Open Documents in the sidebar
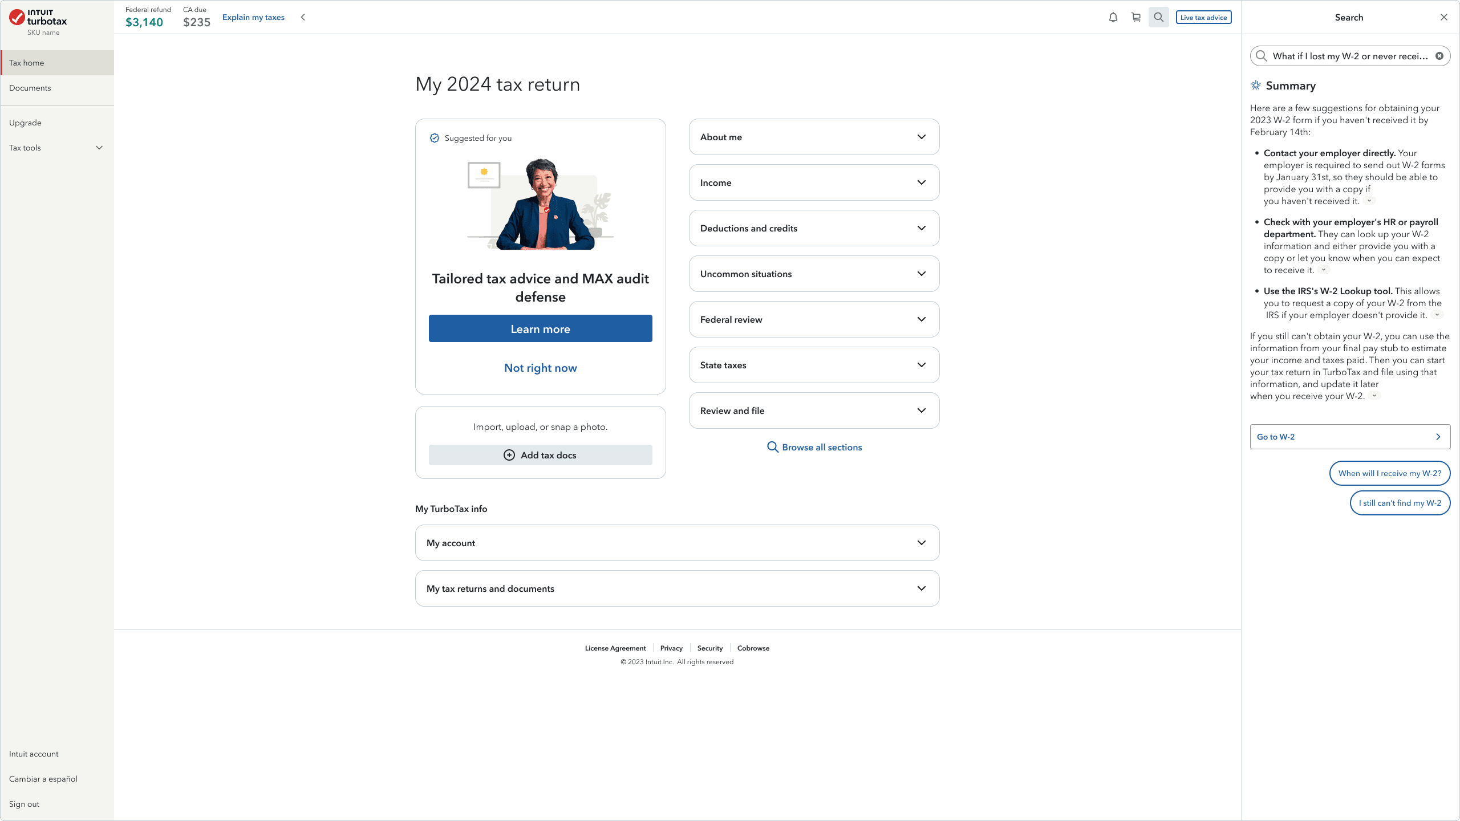The width and height of the screenshot is (1460, 821). click(57, 88)
